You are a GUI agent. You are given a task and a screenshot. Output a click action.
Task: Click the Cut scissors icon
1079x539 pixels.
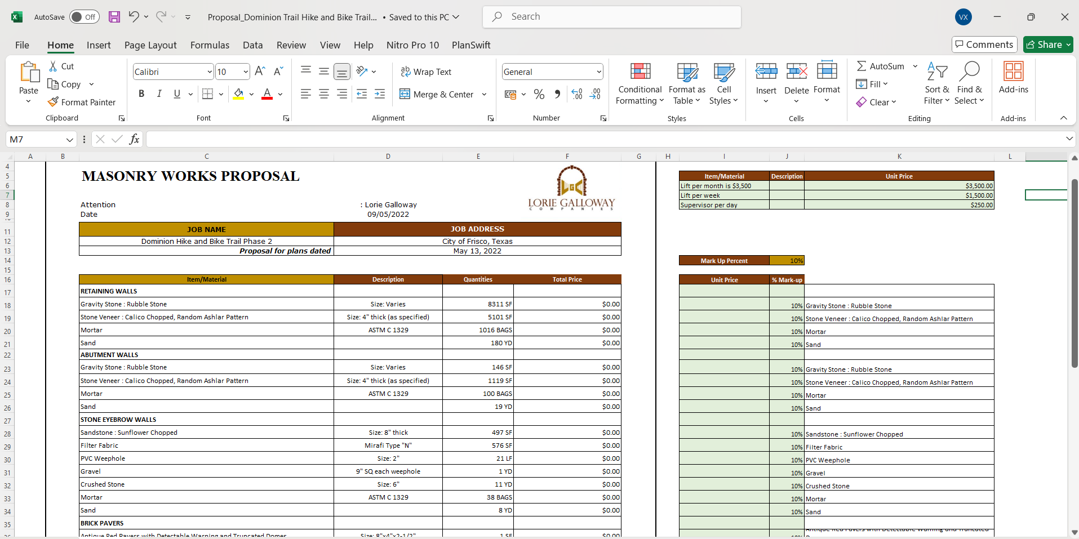[53, 66]
